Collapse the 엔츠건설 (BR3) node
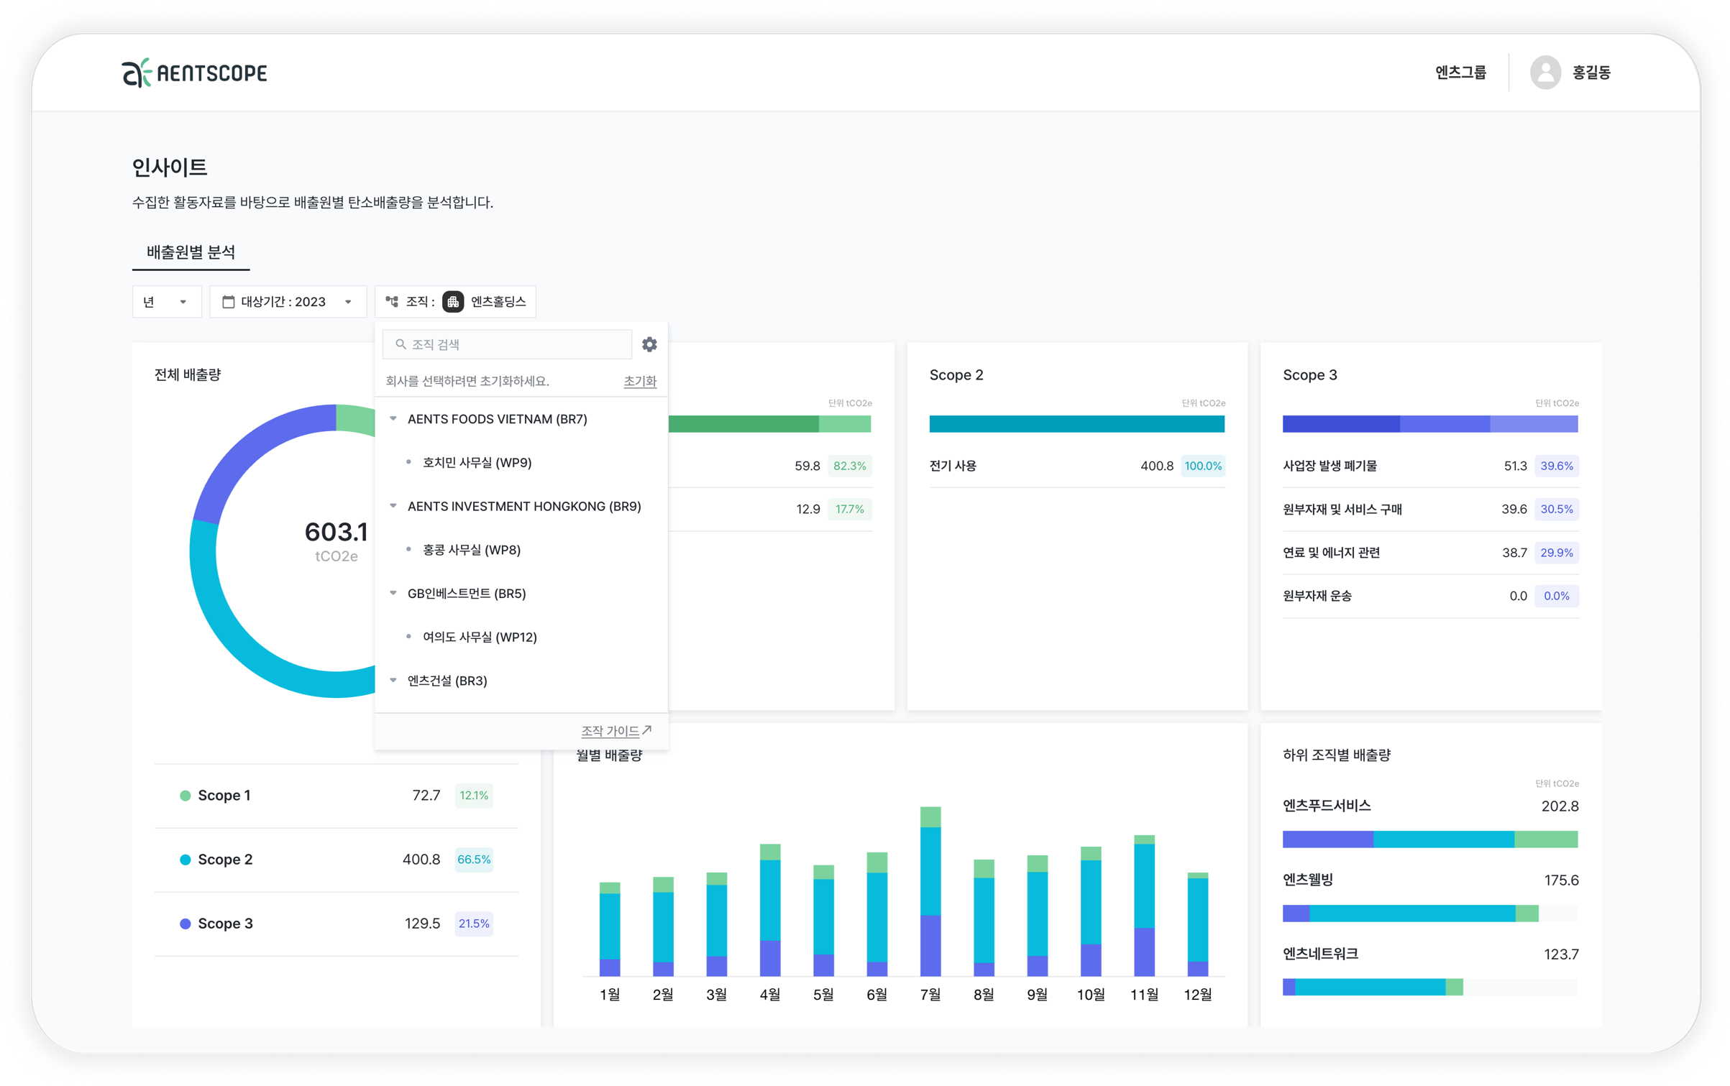Viewport: 1730px width, 1086px height. 393,681
